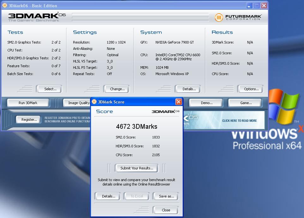This screenshot has height=218, width=304.
Task: Click the 3DMark Score N/A value
Action: [250, 42]
